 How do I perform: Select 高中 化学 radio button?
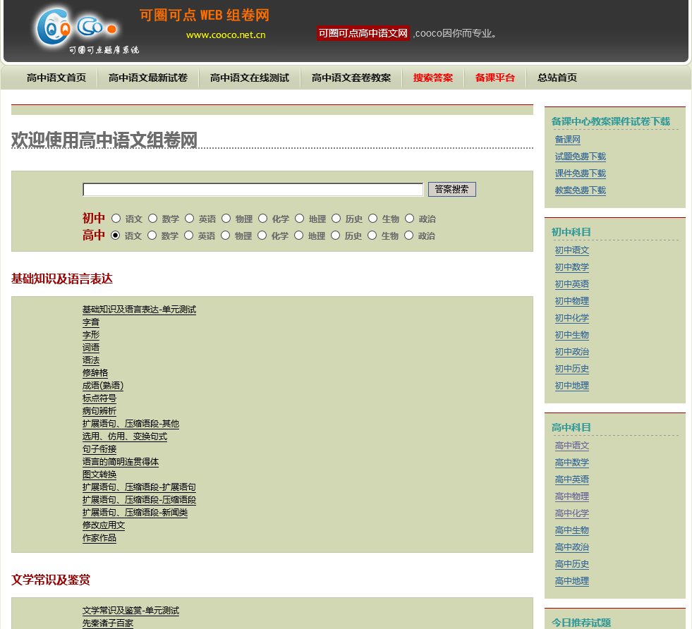tap(262, 235)
